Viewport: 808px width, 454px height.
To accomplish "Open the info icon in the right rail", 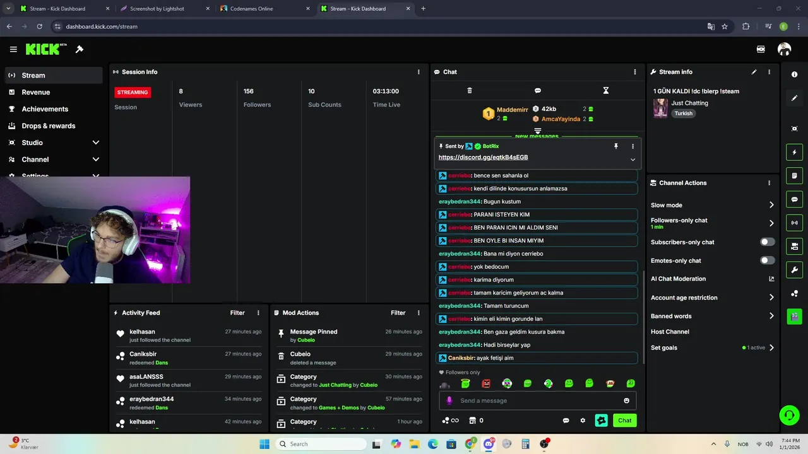I will (794, 74).
